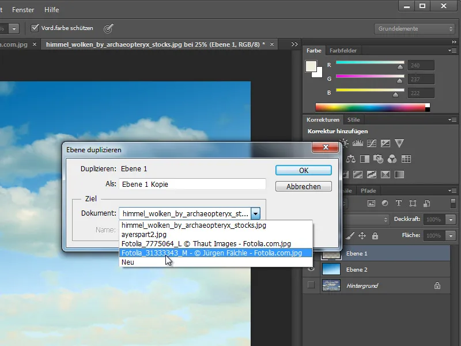
Task: Choose himmel_wolken_by_archaeopteryx_stocks.jpg in the list
Action: click(x=216, y=225)
